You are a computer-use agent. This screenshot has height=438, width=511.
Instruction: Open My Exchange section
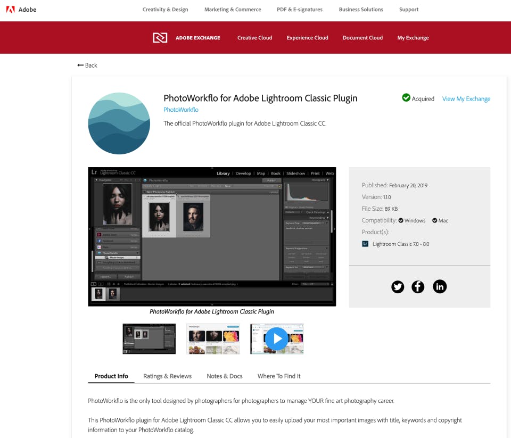413,38
